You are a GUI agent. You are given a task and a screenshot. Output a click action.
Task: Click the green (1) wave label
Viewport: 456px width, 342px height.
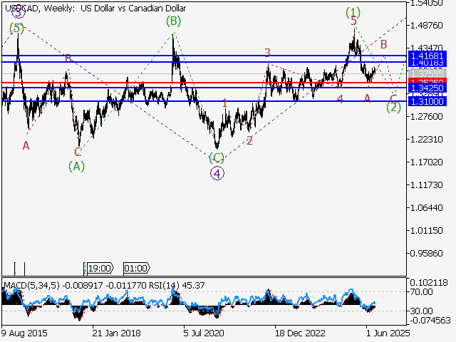pyautogui.click(x=353, y=12)
